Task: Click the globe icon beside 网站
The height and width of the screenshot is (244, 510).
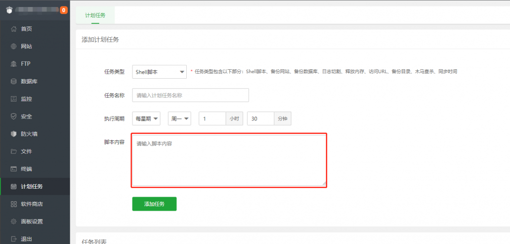Action: (13, 46)
